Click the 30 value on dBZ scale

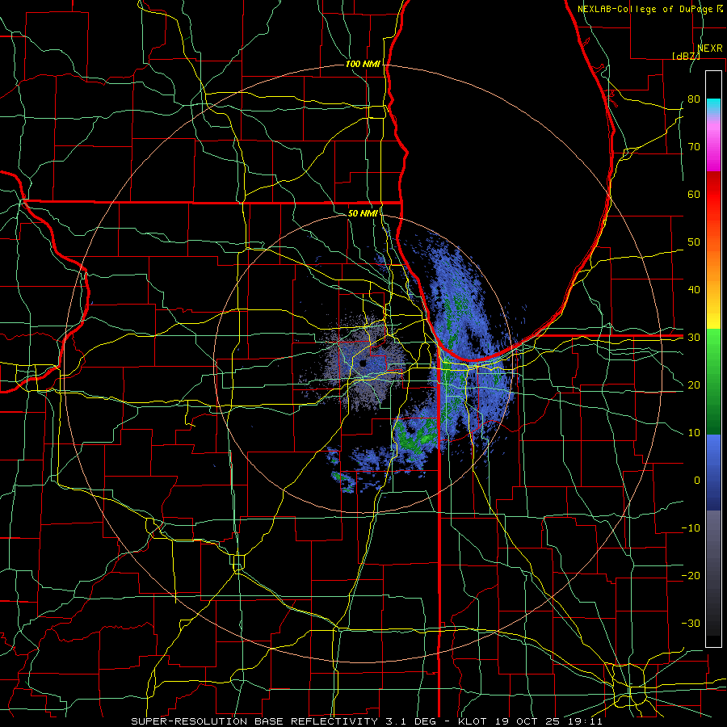(x=694, y=338)
